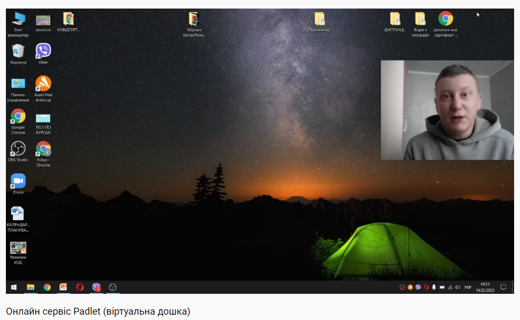This screenshot has height=320, width=520.
Task: Select the Відео з географії folder
Action: [420, 24]
